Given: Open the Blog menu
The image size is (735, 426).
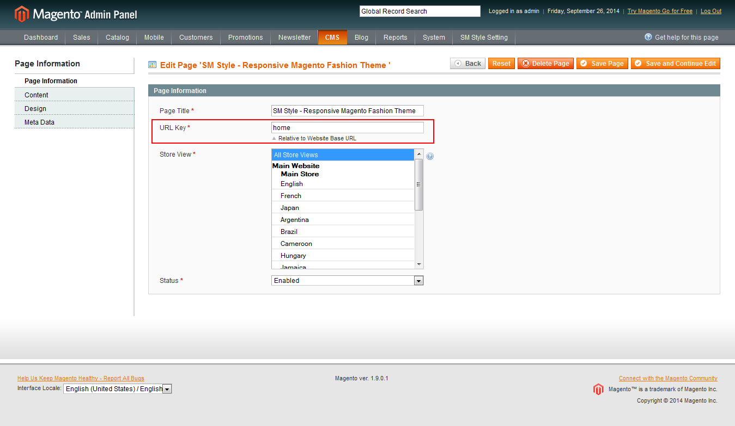Looking at the screenshot, I should point(361,38).
